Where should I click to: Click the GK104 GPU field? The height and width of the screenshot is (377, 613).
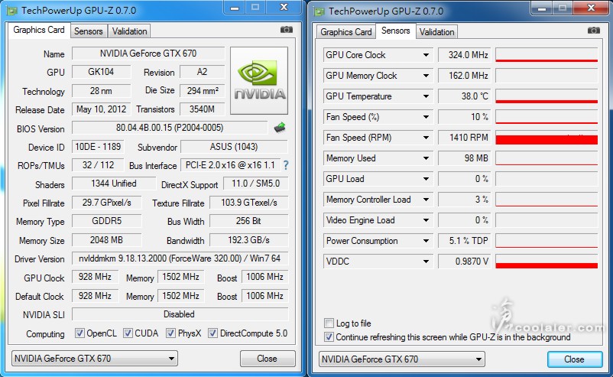[x=101, y=72]
